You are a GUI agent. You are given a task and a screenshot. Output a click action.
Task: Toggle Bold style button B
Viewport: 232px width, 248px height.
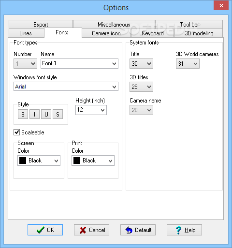pyautogui.click(x=23, y=114)
